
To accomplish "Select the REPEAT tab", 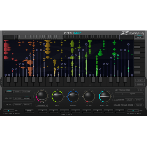I will [9, 91].
